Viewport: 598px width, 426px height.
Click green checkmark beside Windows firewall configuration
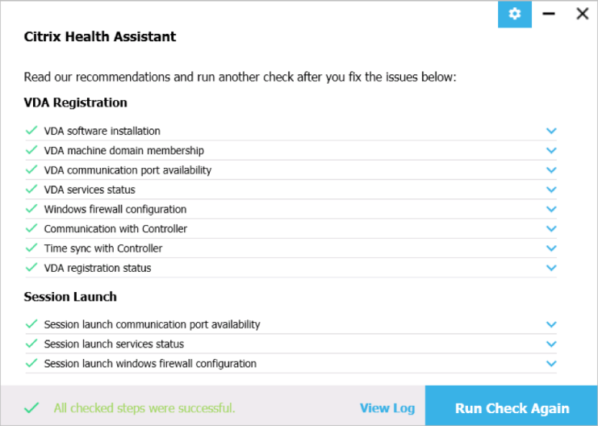[x=31, y=209]
